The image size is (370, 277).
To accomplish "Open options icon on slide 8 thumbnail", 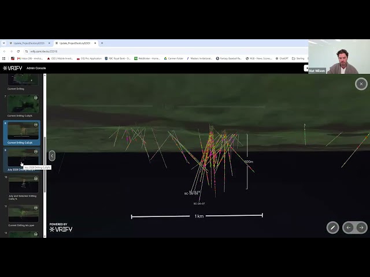I will click(x=36, y=125).
